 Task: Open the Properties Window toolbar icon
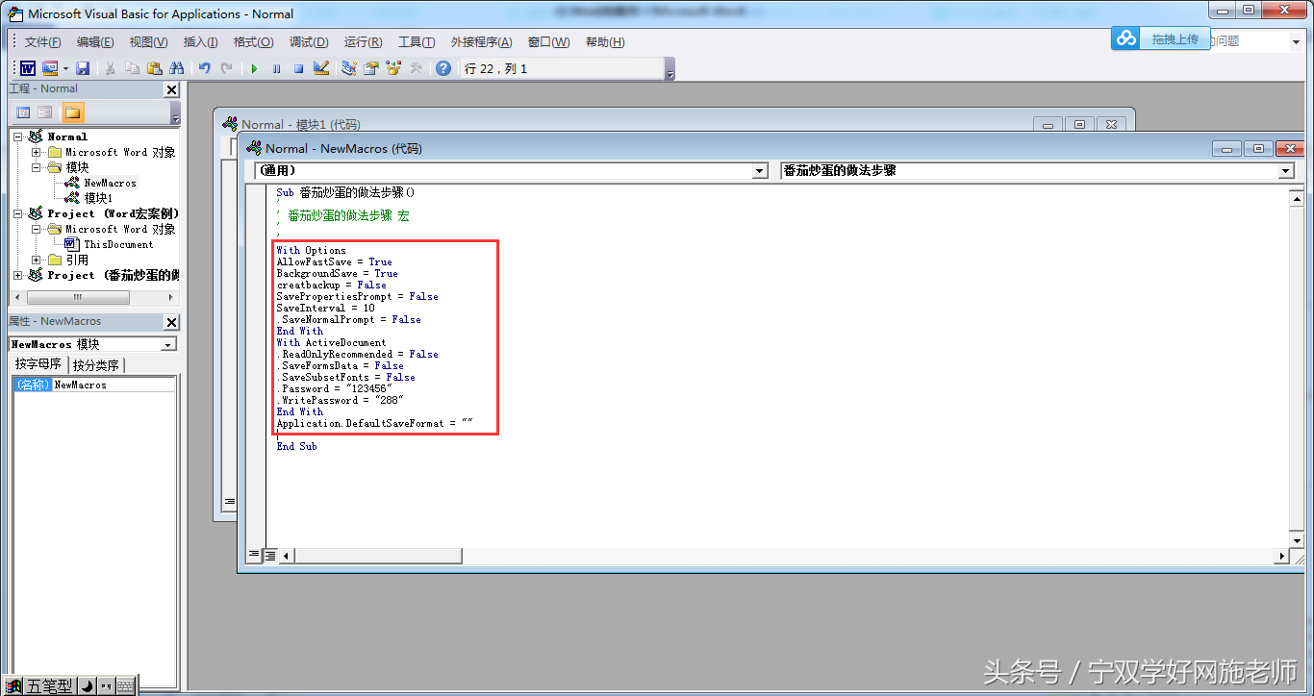(x=370, y=68)
